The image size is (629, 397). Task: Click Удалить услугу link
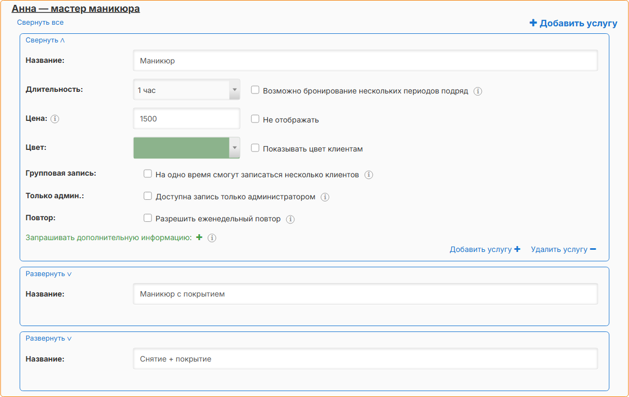pyautogui.click(x=563, y=249)
